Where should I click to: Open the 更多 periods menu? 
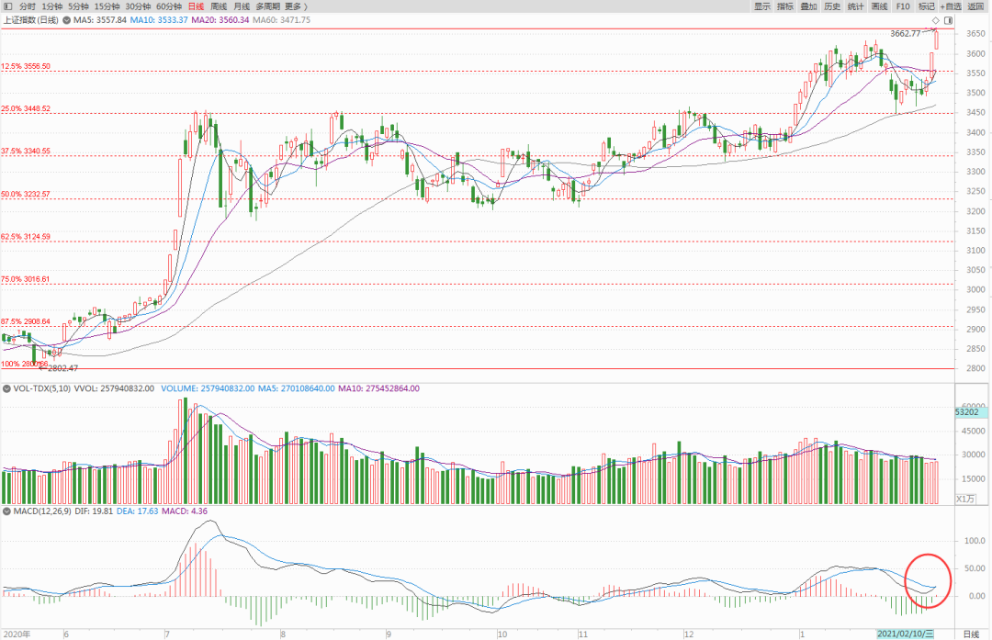pyautogui.click(x=294, y=6)
